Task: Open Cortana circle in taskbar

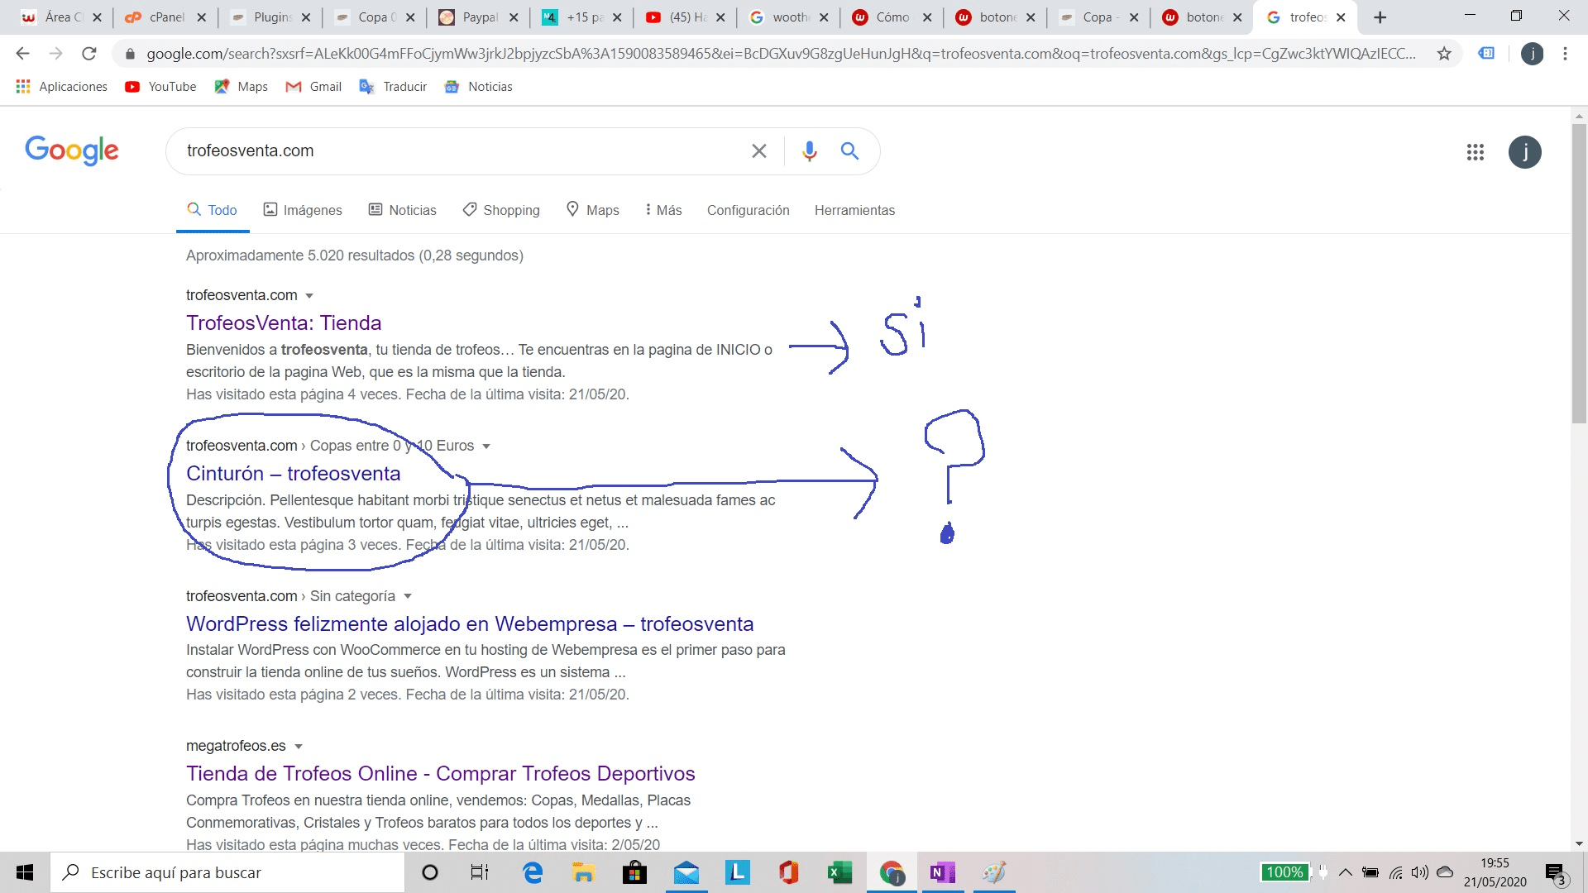Action: point(430,872)
